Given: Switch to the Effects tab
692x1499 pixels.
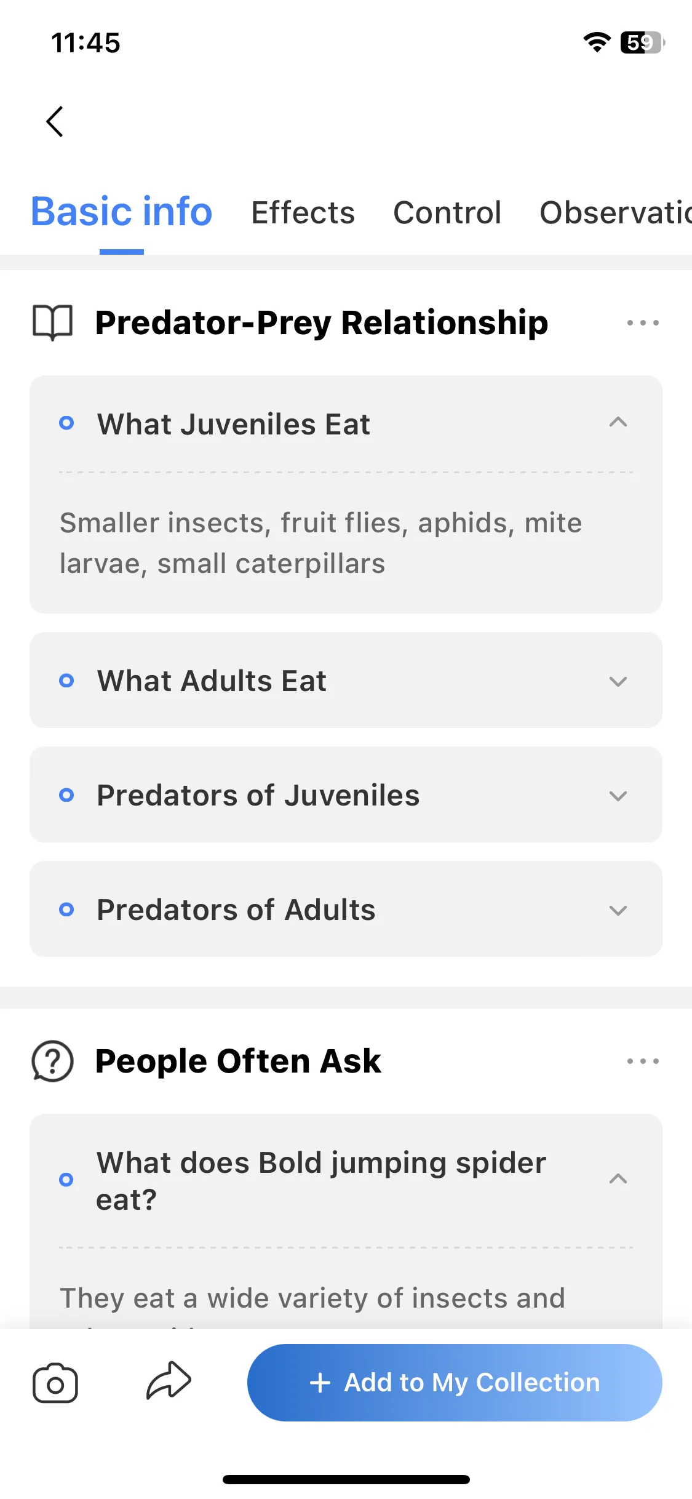Looking at the screenshot, I should click(303, 213).
